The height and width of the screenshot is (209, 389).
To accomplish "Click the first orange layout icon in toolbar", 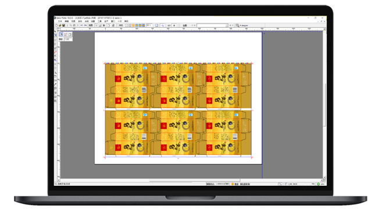I will [133, 26].
